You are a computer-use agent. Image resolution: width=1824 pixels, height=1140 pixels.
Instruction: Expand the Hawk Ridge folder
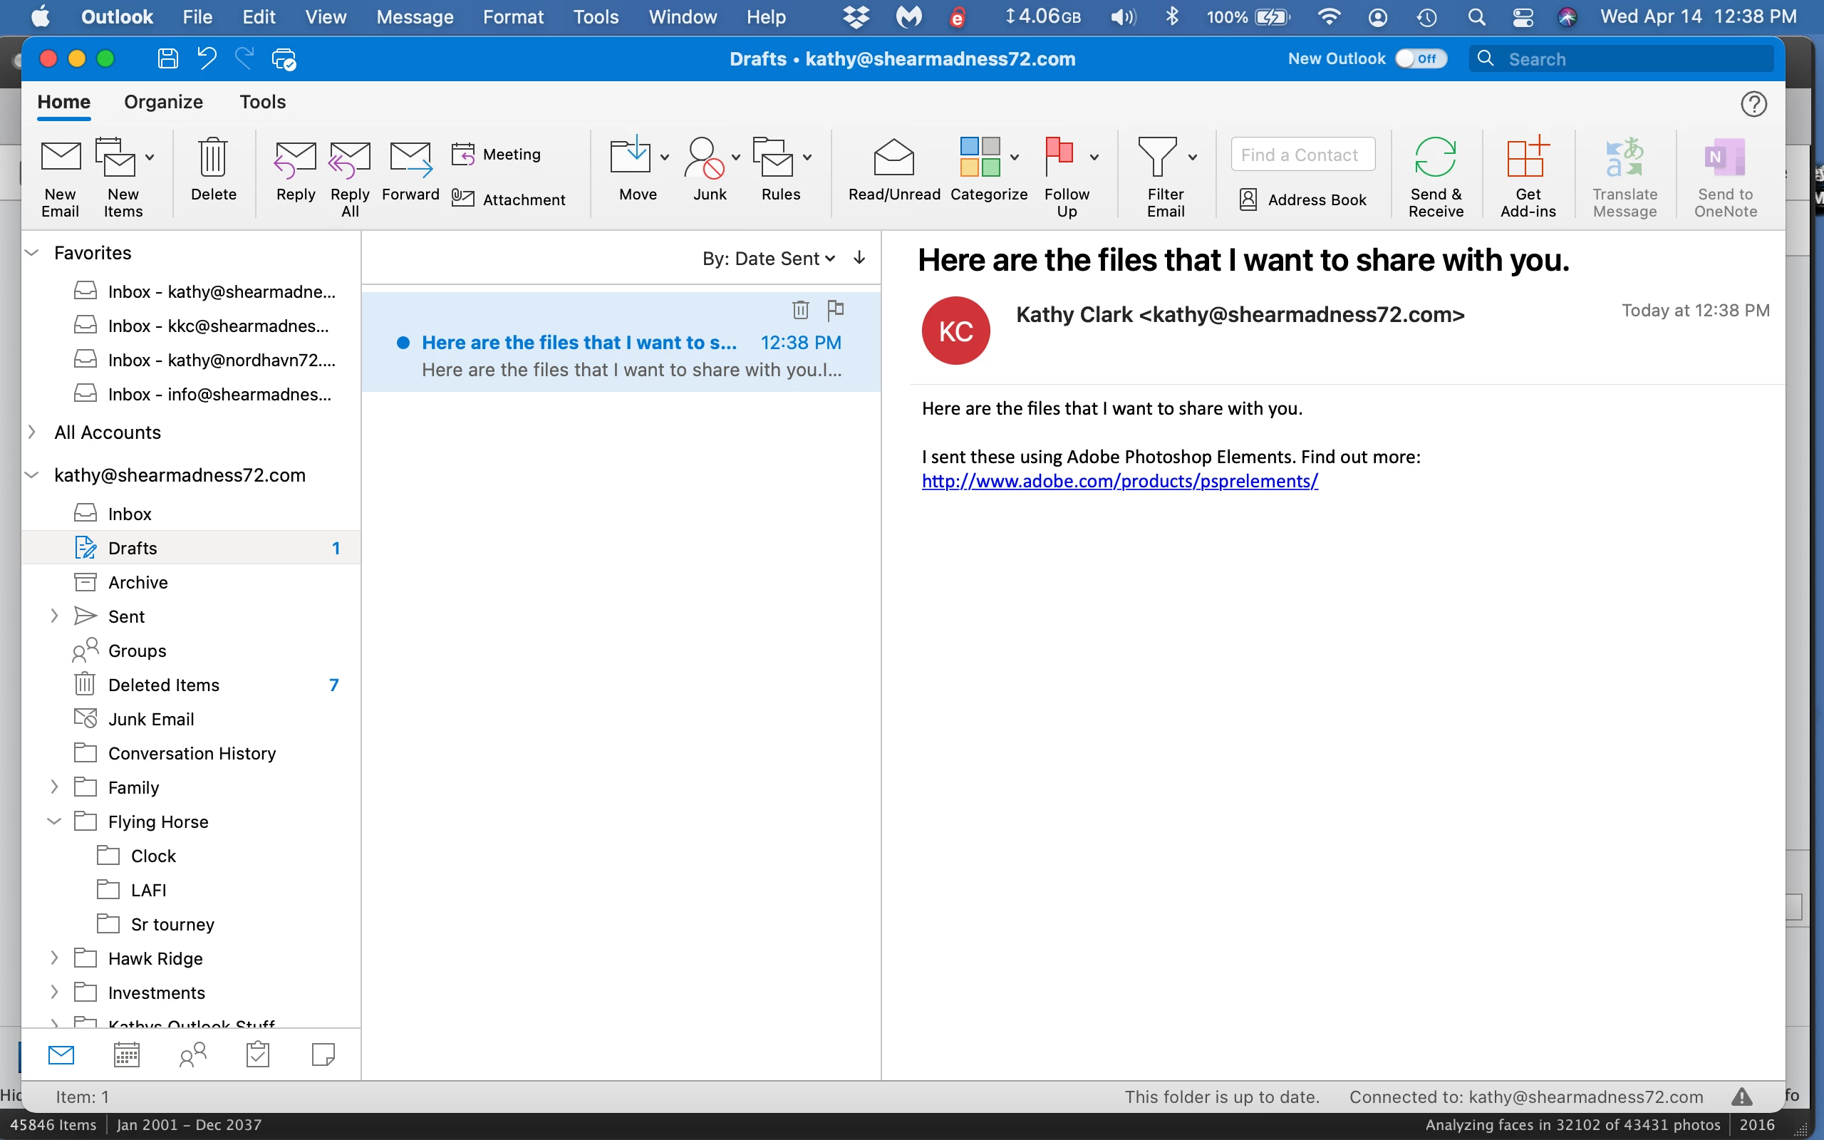point(54,958)
